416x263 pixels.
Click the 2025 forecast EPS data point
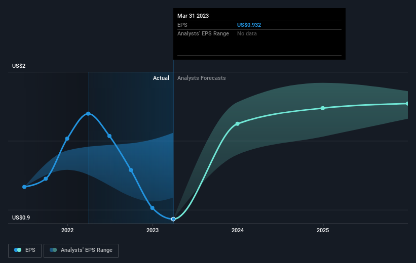[x=323, y=108]
